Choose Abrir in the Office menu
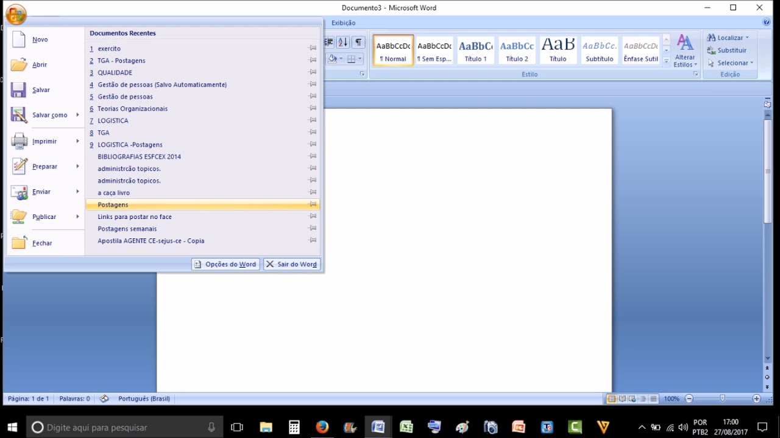The height and width of the screenshot is (438, 780). (44, 64)
